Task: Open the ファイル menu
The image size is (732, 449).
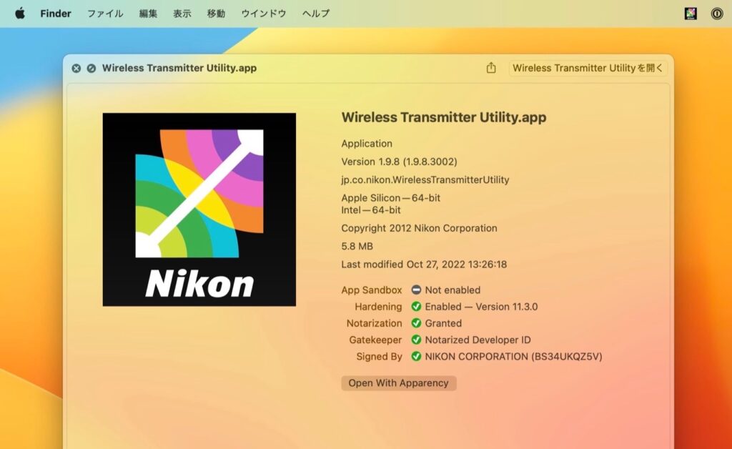Action: pyautogui.click(x=105, y=14)
